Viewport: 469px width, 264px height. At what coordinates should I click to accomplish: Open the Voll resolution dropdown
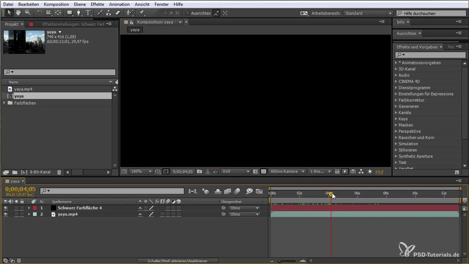236,171
